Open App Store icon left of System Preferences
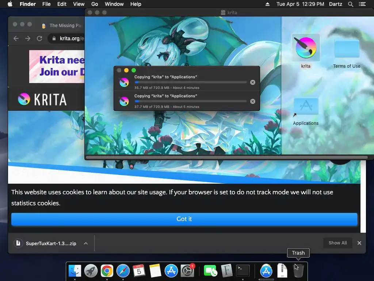The image size is (374, 281). 171,271
